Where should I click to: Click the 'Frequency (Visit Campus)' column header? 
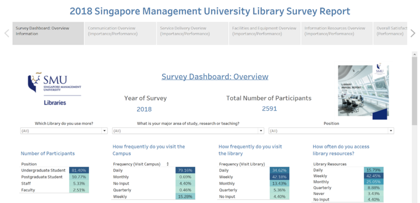click(136, 164)
